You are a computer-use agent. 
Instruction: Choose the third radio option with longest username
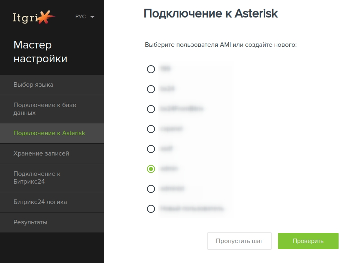[151, 109]
